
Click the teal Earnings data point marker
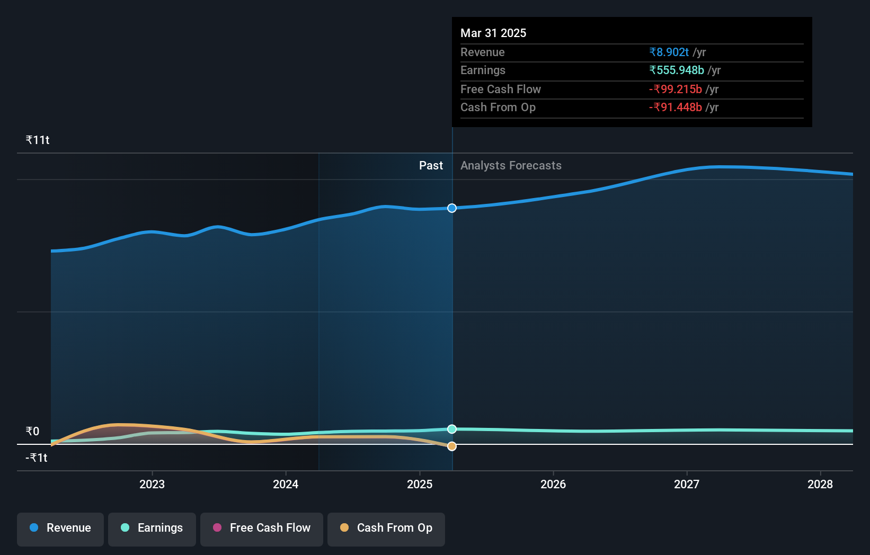452,429
